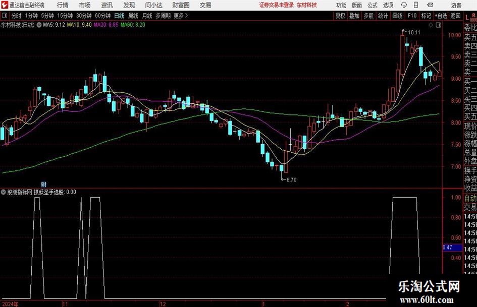The height and width of the screenshot is (307, 477).
Task: Expand the 股朋指标网 sub-indicator dropdown arrow
Action: [x=4, y=192]
